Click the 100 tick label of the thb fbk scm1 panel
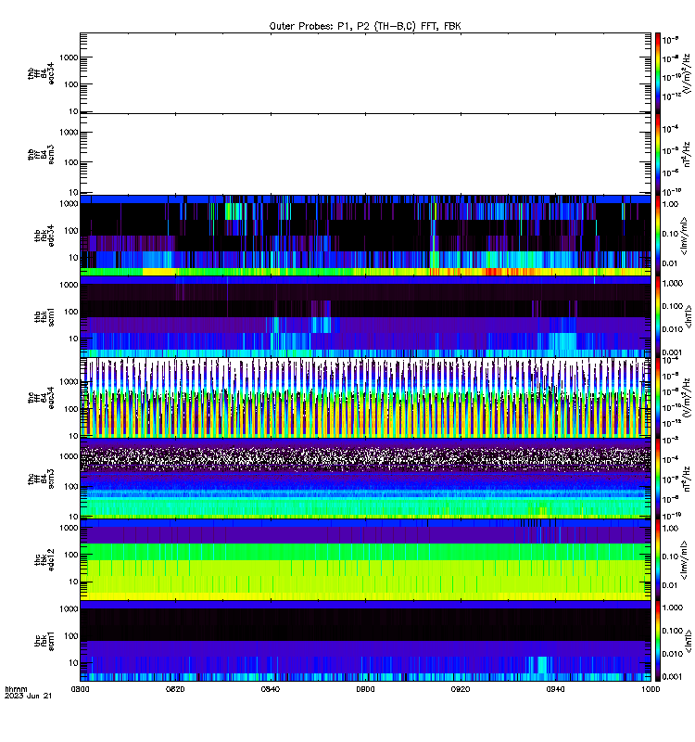 click(71, 312)
